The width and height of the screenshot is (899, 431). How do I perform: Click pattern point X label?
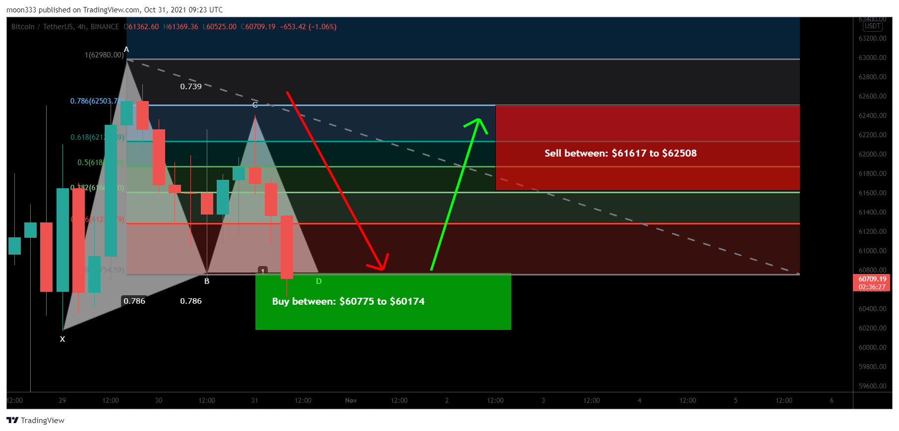(62, 339)
